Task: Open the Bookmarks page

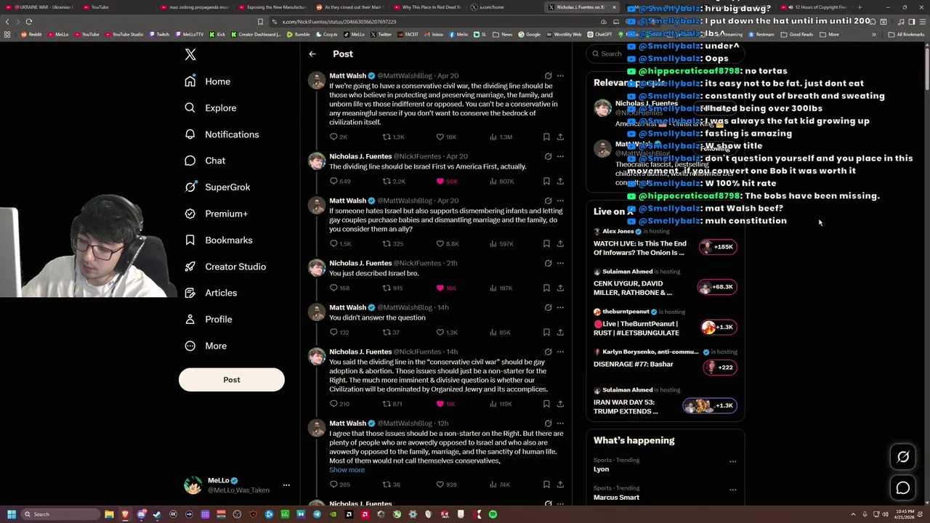Action: [218, 240]
